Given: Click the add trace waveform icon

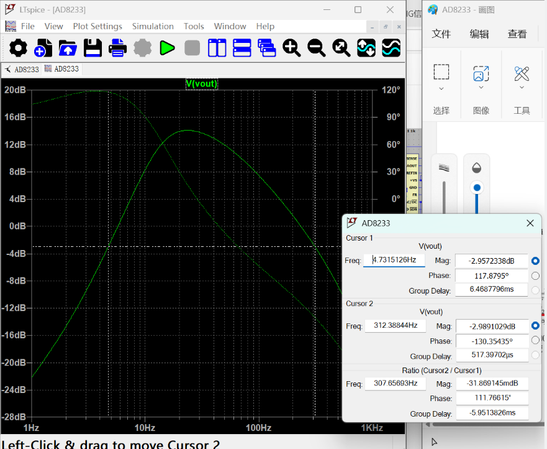Looking at the screenshot, I should [x=391, y=48].
